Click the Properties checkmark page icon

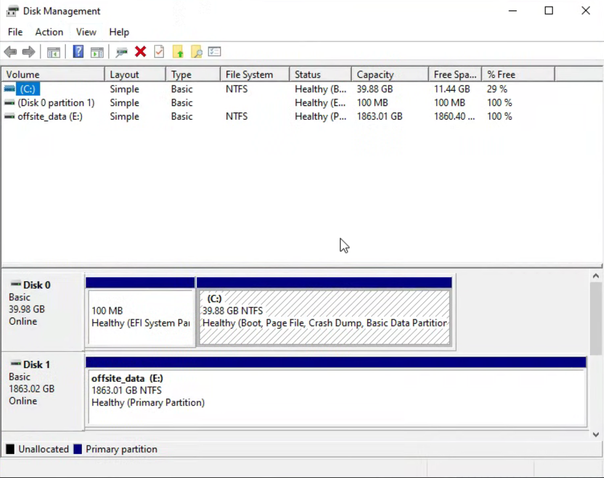pos(159,52)
